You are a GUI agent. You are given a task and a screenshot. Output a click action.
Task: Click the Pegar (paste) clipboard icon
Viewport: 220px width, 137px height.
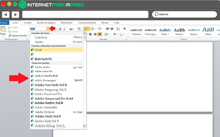[3, 29]
